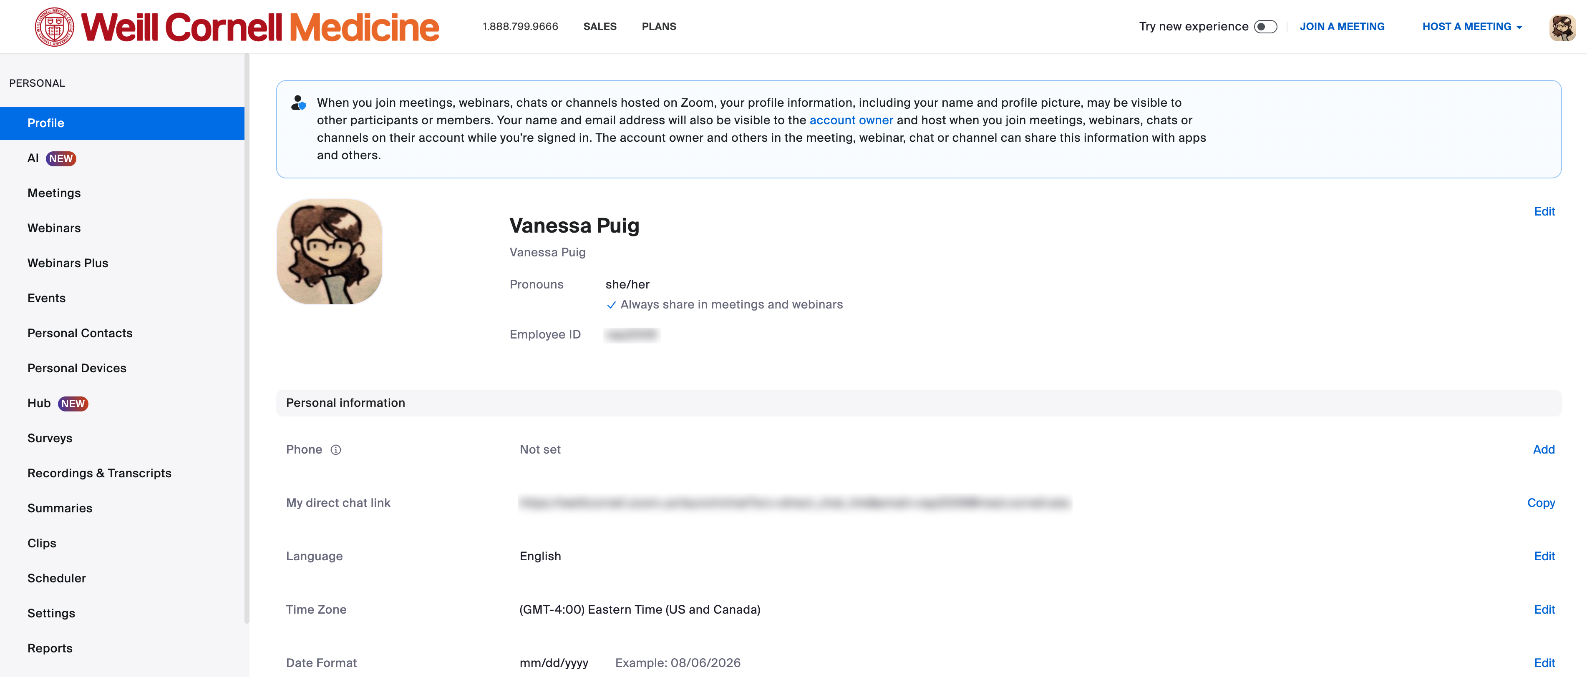Viewport: 1587px width, 677px height.
Task: Open the AI sidebar item
Action: pyautogui.click(x=33, y=158)
